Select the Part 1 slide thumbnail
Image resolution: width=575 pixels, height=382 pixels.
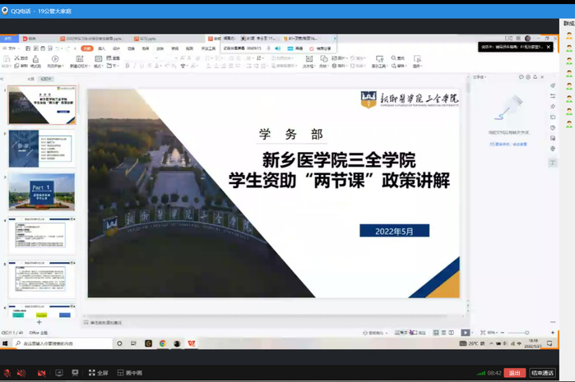[x=41, y=191]
